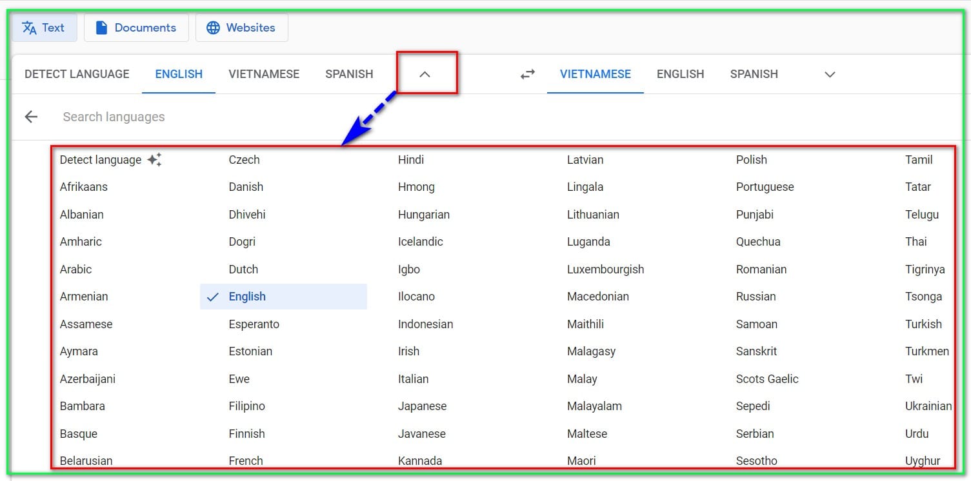The image size is (971, 481).
Task: Choose Kannada from the language list
Action: pos(420,461)
